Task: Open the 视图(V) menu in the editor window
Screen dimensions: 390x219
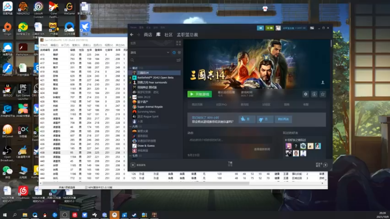Action: [x=108, y=45]
